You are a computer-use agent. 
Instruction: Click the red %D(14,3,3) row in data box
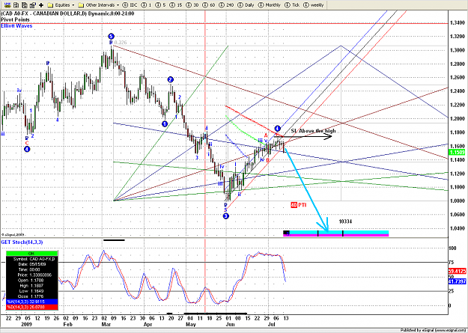pyautogui.click(x=31, y=307)
